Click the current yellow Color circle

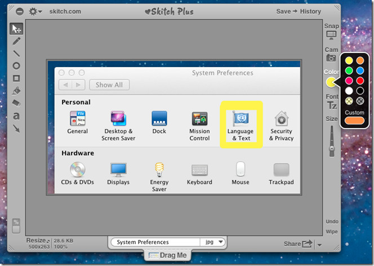[331, 82]
